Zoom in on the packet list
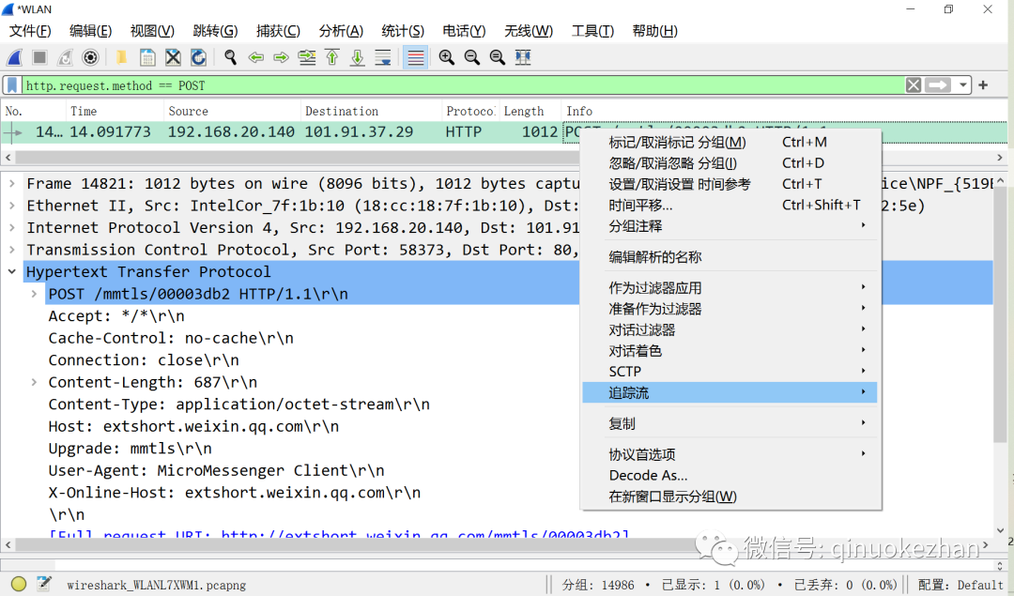 pos(446,57)
